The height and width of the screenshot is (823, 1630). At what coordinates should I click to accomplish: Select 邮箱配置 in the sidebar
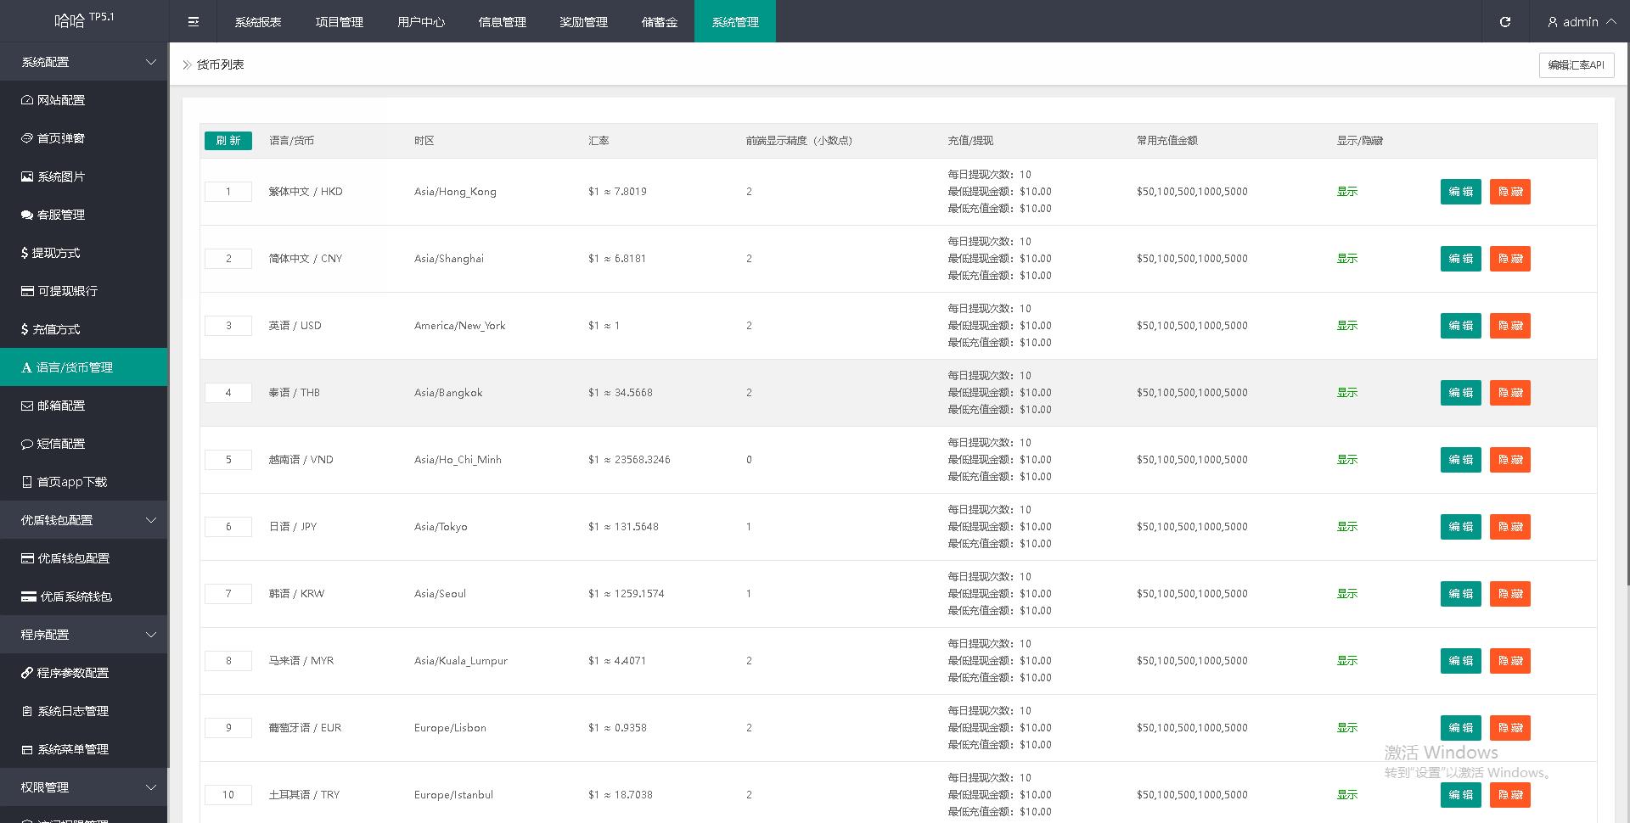61,406
